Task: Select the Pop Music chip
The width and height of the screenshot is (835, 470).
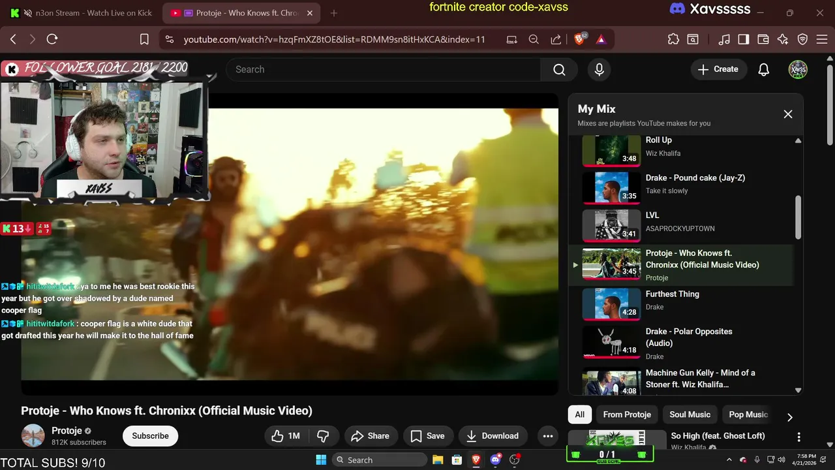Action: [x=748, y=415]
